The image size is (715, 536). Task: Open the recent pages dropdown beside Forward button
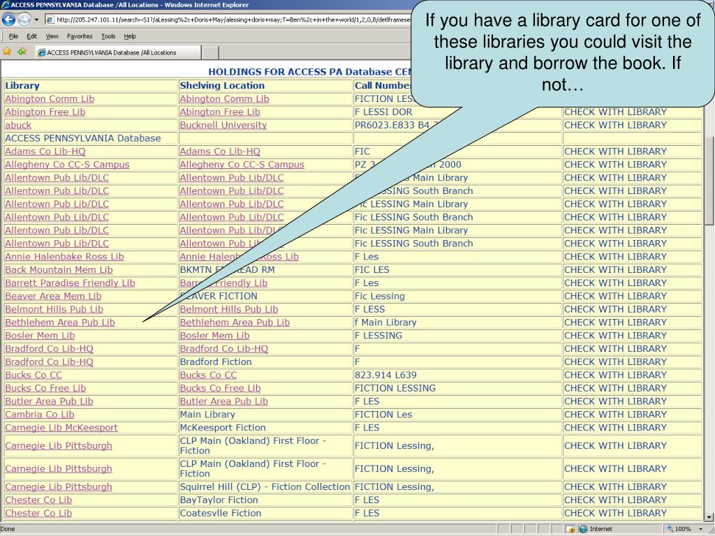36,20
